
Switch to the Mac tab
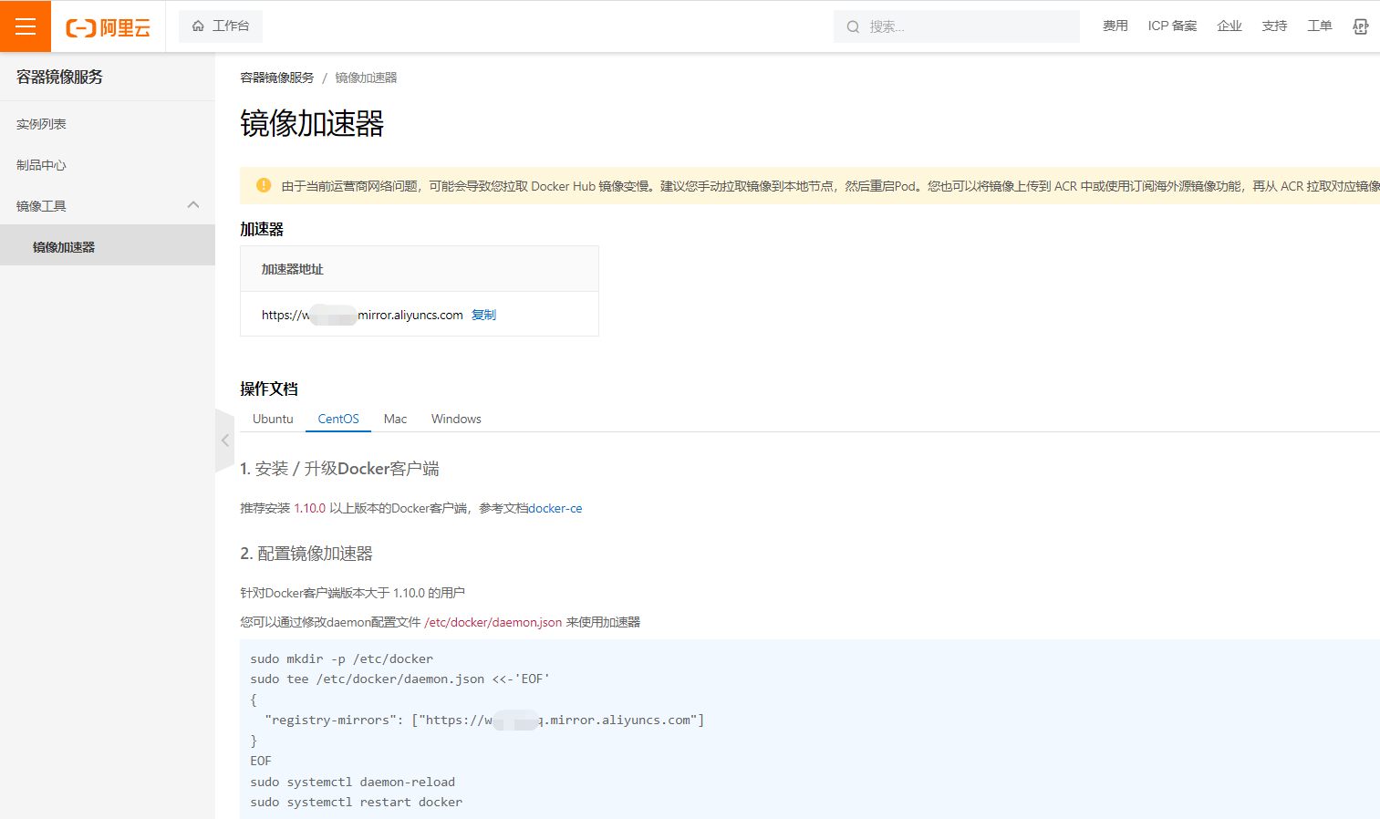(395, 419)
